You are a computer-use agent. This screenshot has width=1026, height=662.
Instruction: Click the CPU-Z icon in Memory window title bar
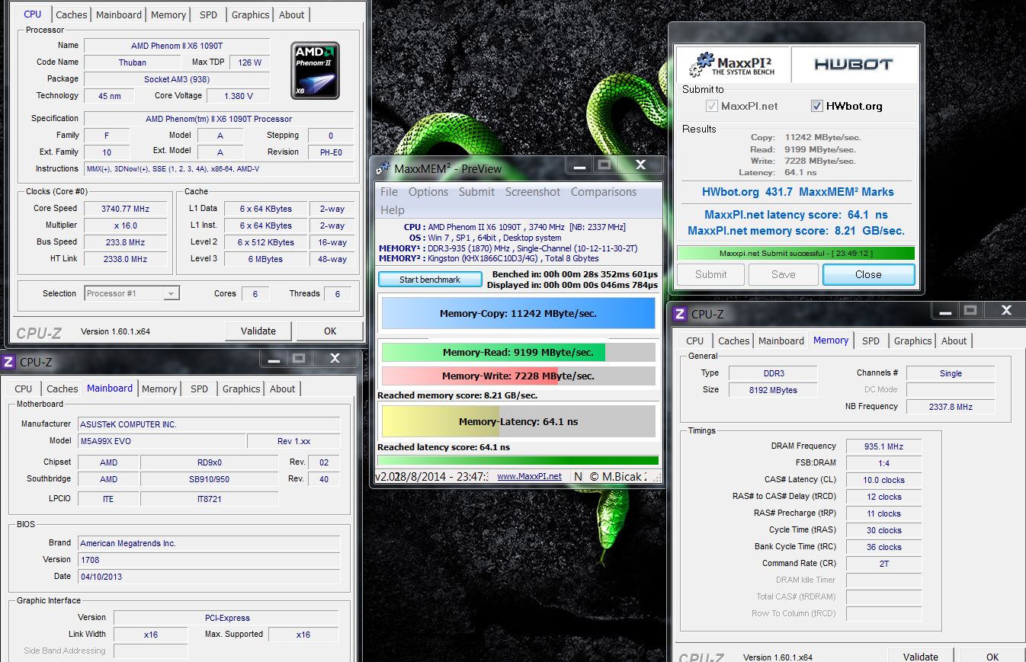pos(680,314)
